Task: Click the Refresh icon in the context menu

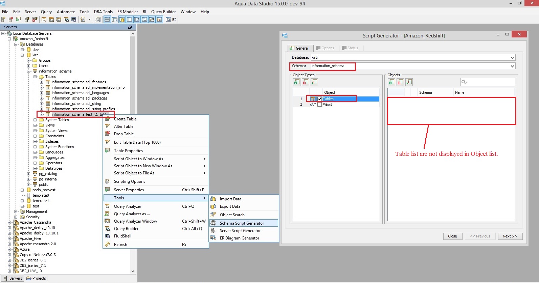Action: (x=107, y=244)
